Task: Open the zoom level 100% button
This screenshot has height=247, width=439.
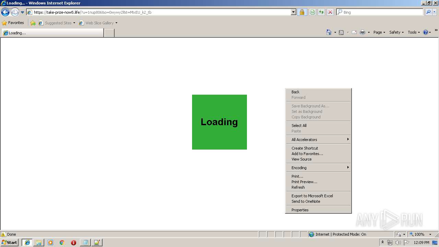Action: [x=417, y=235]
